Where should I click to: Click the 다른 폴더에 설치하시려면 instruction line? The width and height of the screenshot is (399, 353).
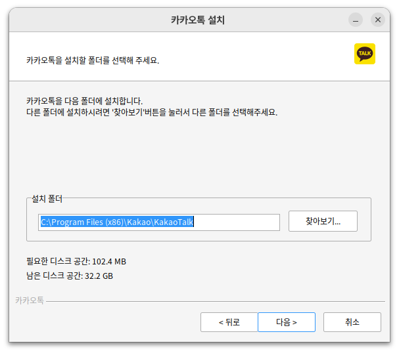(152, 112)
